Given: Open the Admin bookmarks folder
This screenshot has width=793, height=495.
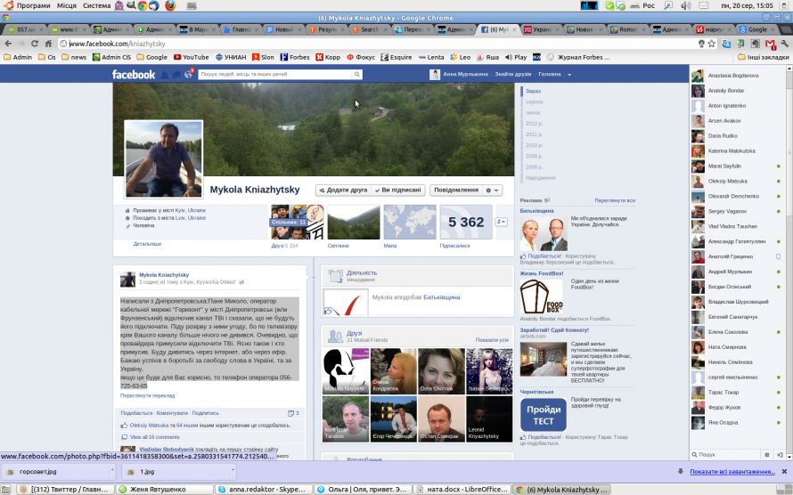Looking at the screenshot, I should point(18,57).
